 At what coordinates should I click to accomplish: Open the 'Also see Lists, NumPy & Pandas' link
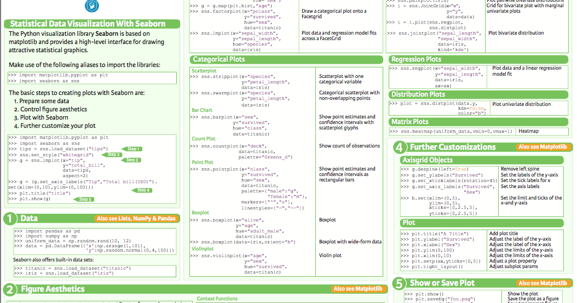point(136,219)
